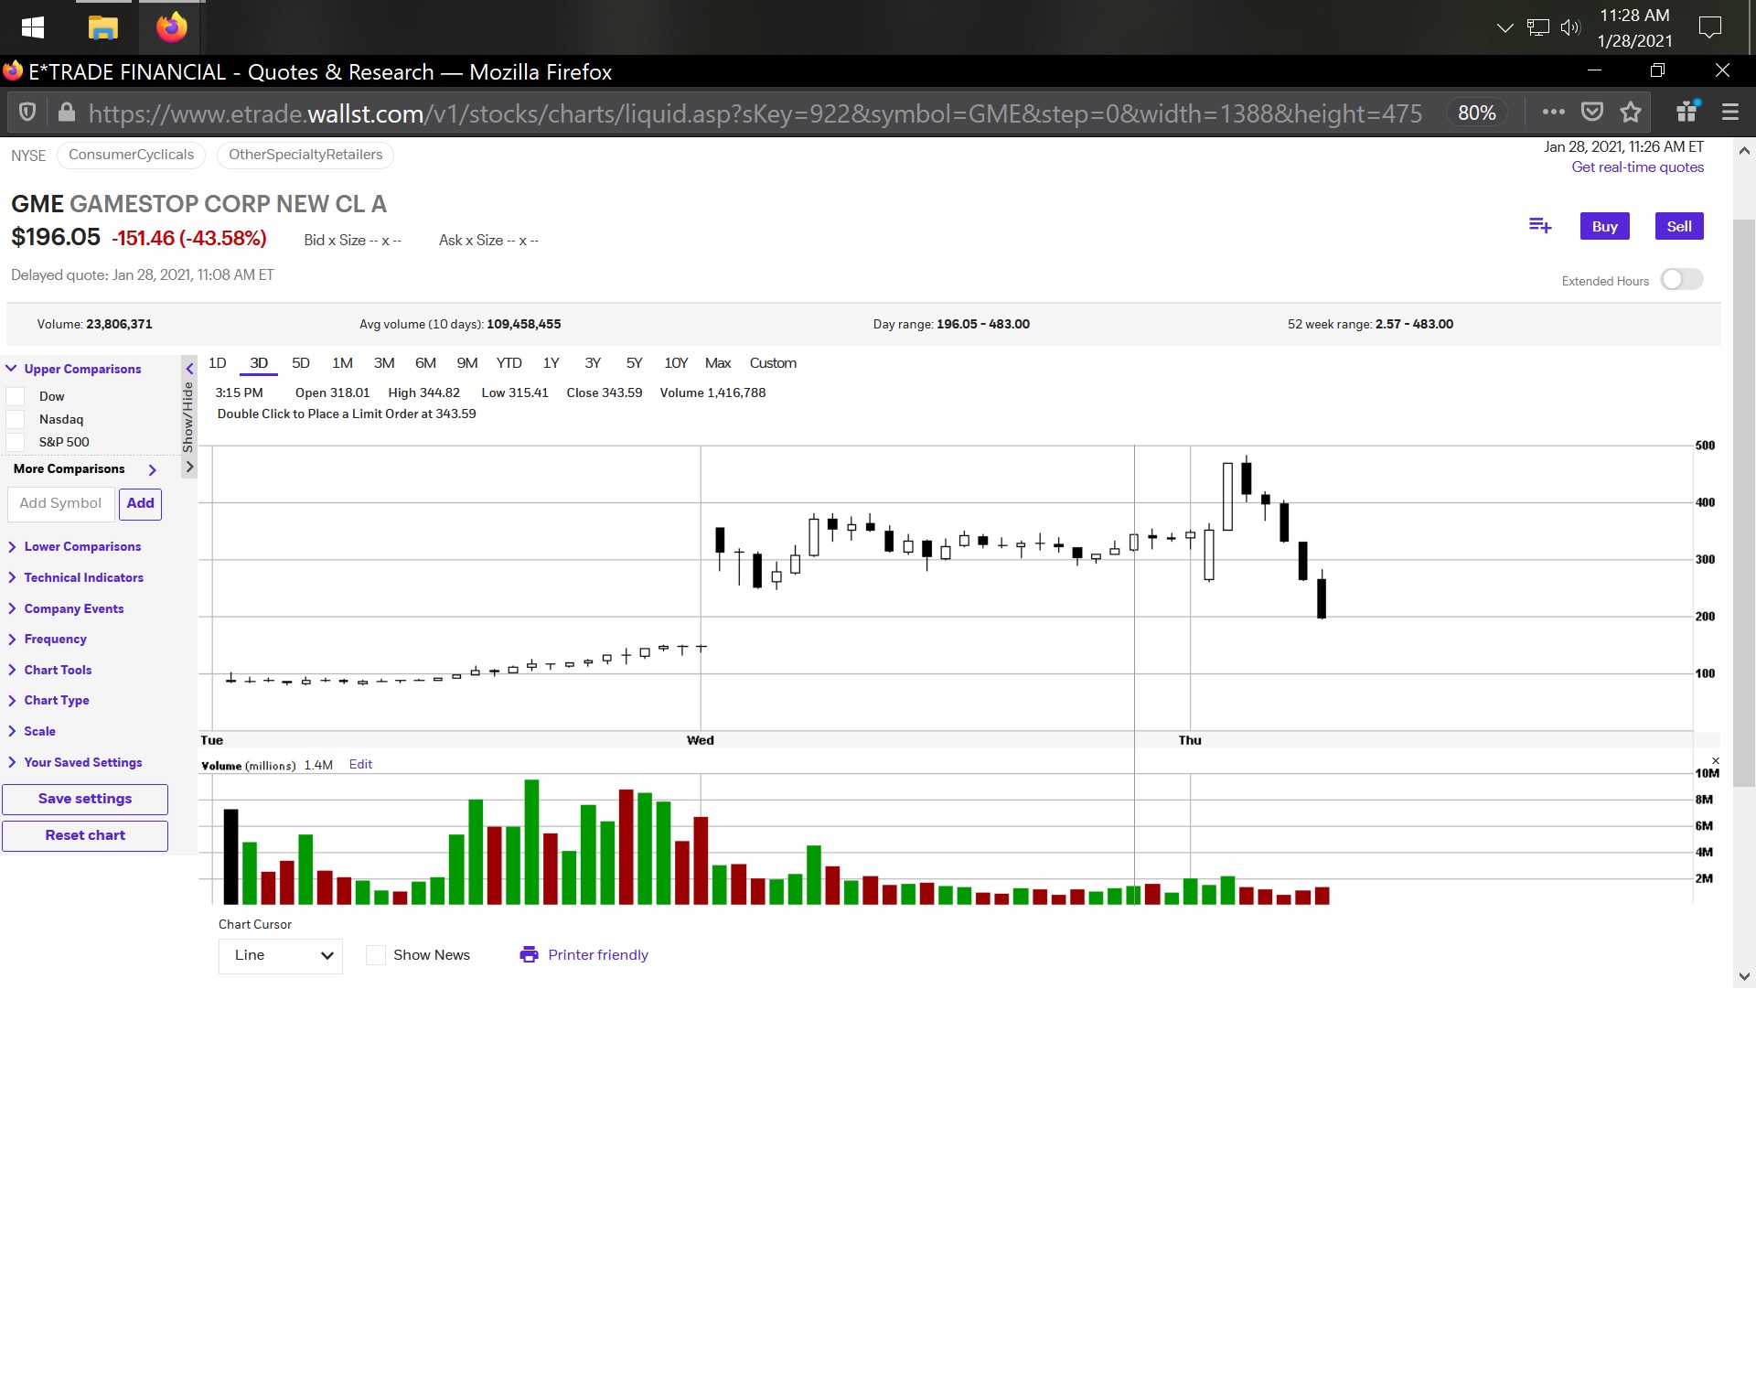The height and width of the screenshot is (1398, 1756).
Task: Switch to the 1M timeframe tab
Action: 342,363
